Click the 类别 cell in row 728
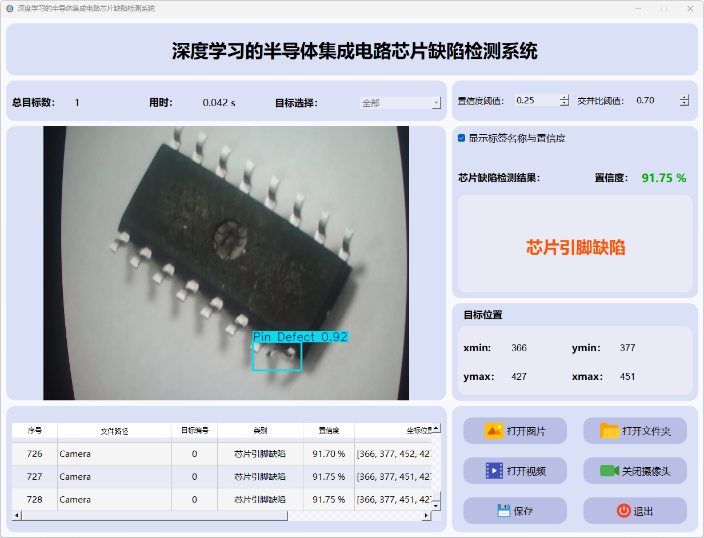 click(x=260, y=499)
